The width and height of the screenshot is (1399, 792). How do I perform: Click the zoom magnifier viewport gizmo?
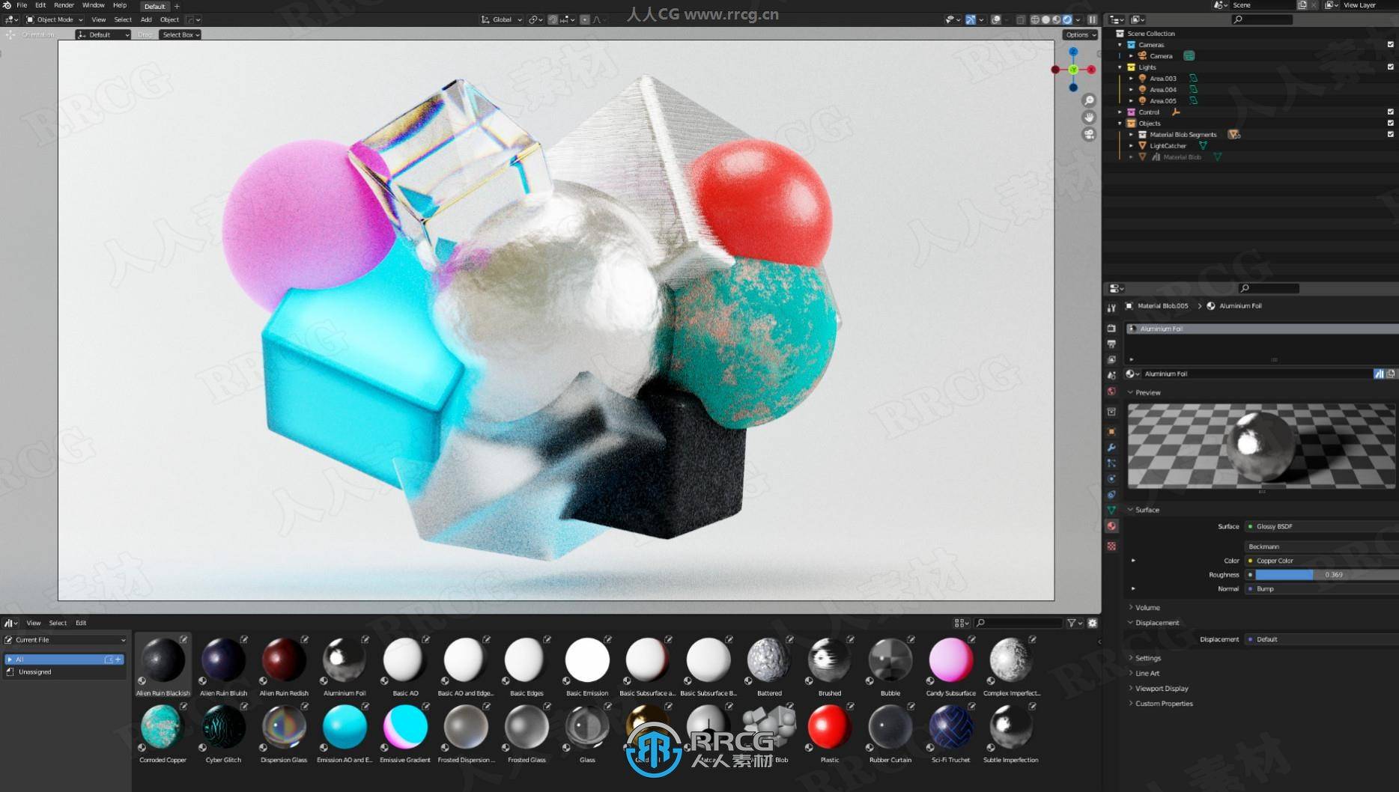click(1089, 100)
